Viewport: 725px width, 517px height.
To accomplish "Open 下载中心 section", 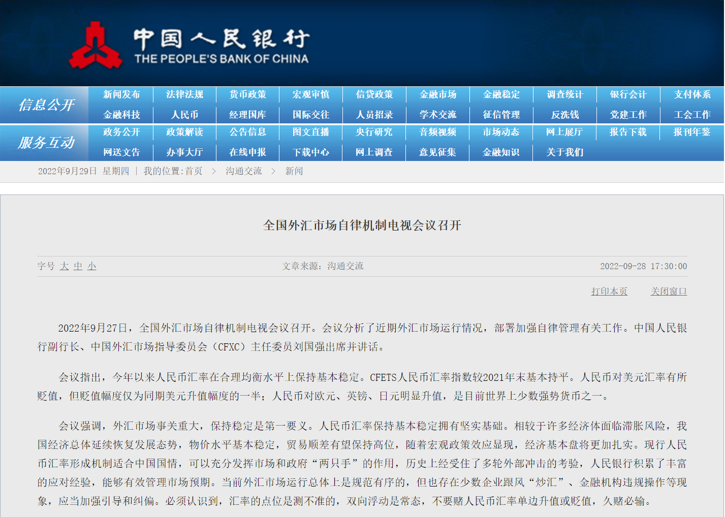I will (311, 152).
